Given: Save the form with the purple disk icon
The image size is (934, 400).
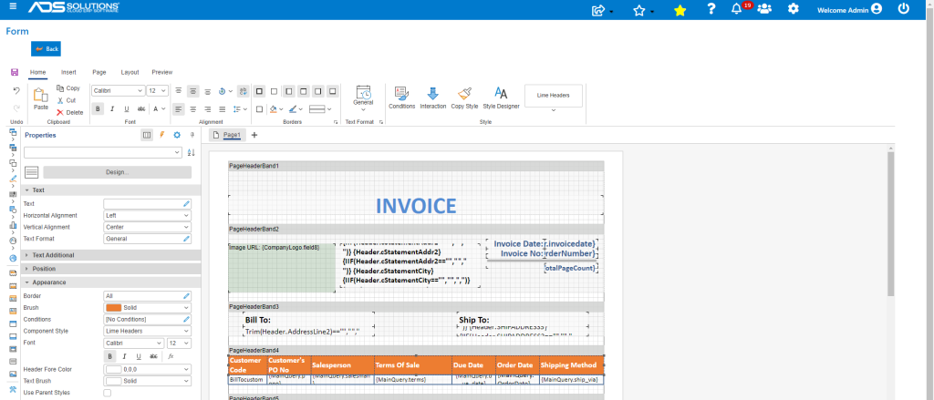Looking at the screenshot, I should [x=15, y=72].
